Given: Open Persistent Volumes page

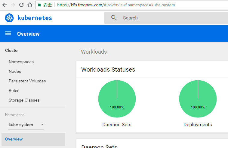Looking at the screenshot, I should pyautogui.click(x=27, y=81).
